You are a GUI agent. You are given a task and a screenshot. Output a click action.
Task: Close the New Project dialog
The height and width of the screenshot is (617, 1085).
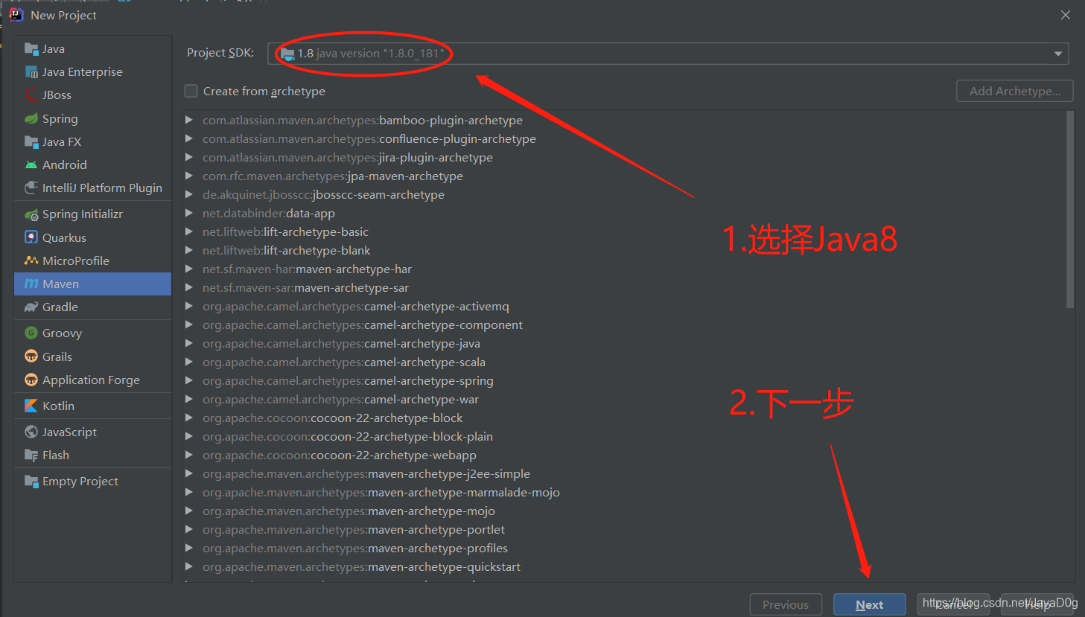coord(1066,15)
